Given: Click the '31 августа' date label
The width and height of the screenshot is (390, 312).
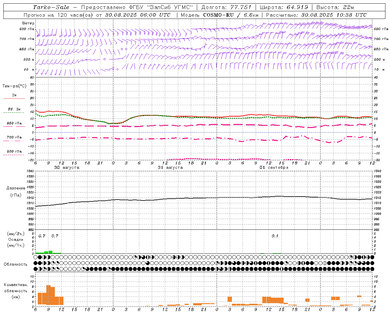Looking at the screenshot, I should (x=170, y=167).
